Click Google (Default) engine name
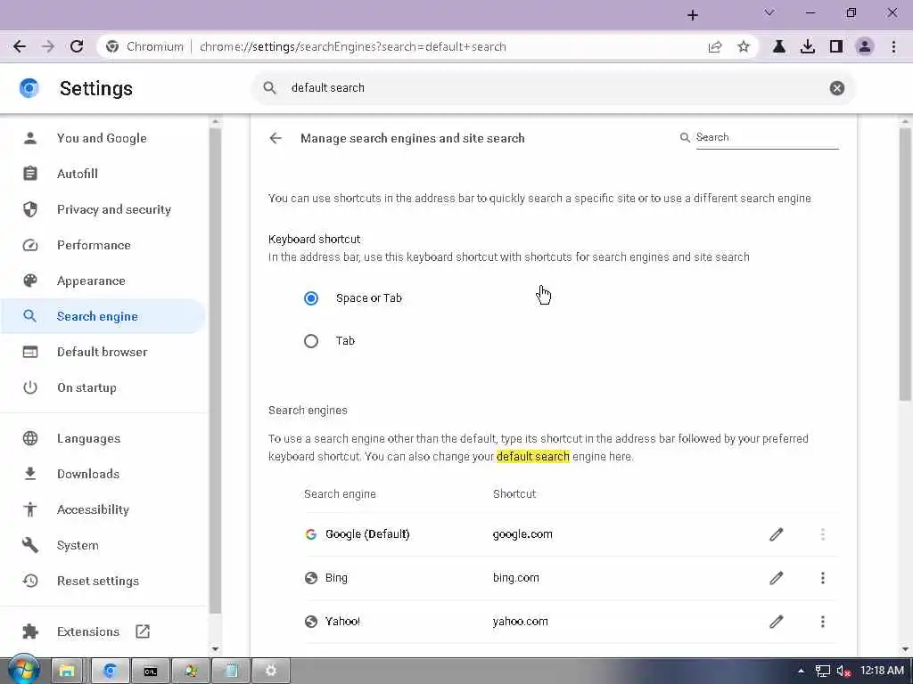 366,534
